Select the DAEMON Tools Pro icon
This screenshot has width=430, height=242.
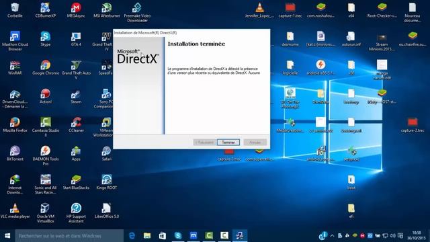[46, 156]
